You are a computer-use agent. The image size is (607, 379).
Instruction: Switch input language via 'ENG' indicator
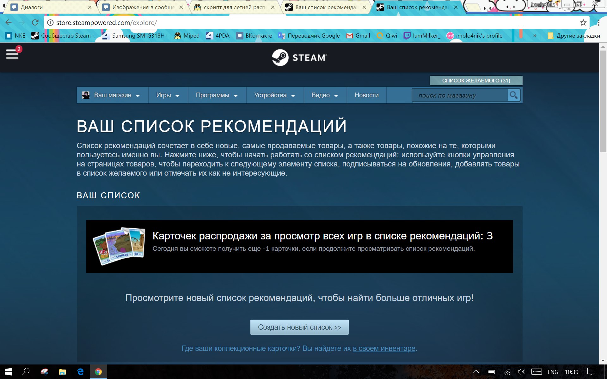pos(553,372)
